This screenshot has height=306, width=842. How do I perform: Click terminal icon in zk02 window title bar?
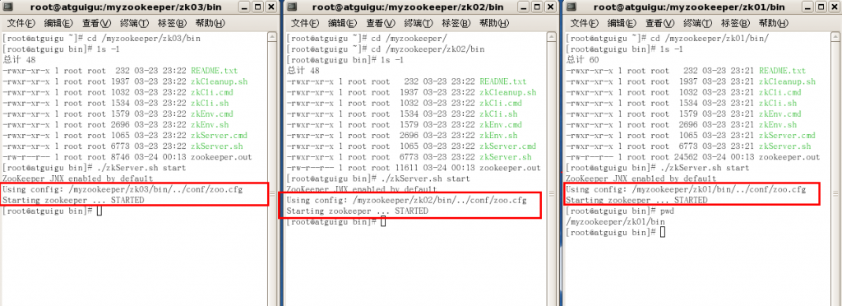pos(292,7)
